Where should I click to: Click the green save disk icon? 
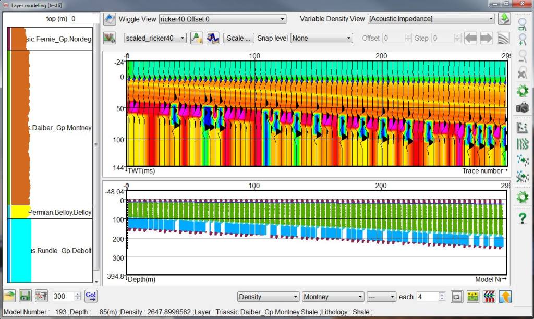pyautogui.click(x=25, y=296)
